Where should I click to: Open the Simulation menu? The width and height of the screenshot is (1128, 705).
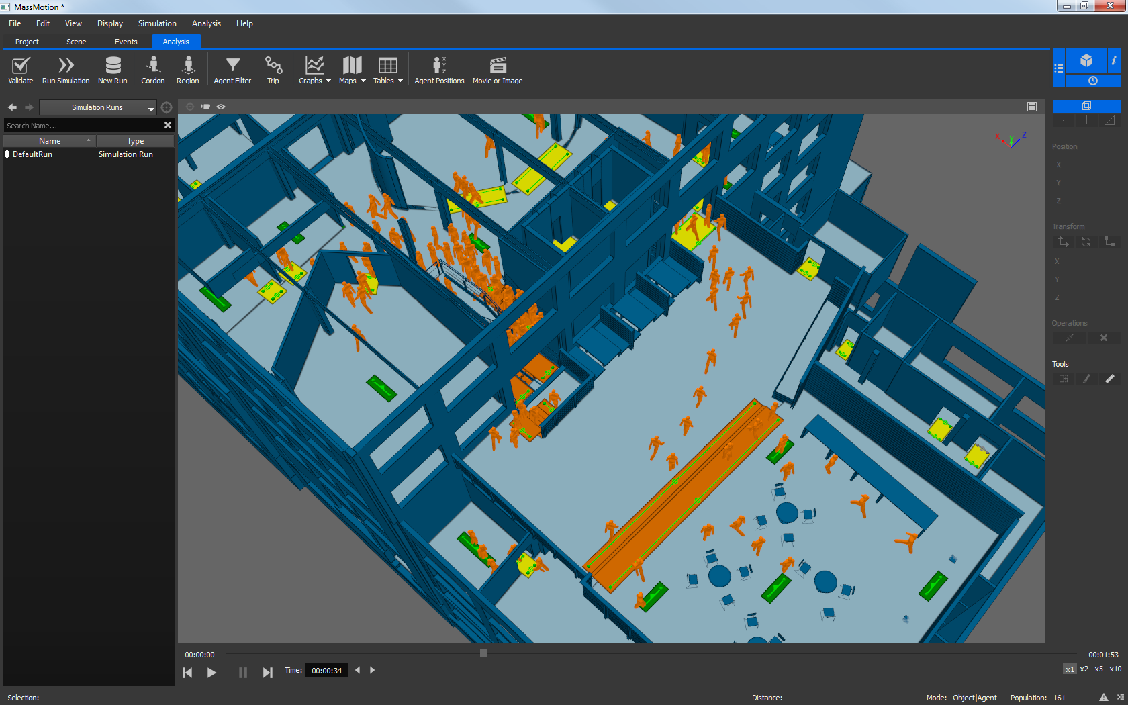point(157,23)
